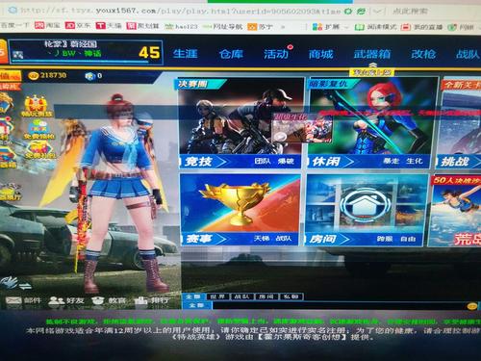Open the 改枪 gun modification menu
The image size is (481, 361).
pos(423,54)
